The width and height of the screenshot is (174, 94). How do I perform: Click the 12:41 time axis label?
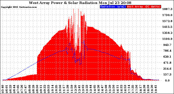(x=79, y=89)
